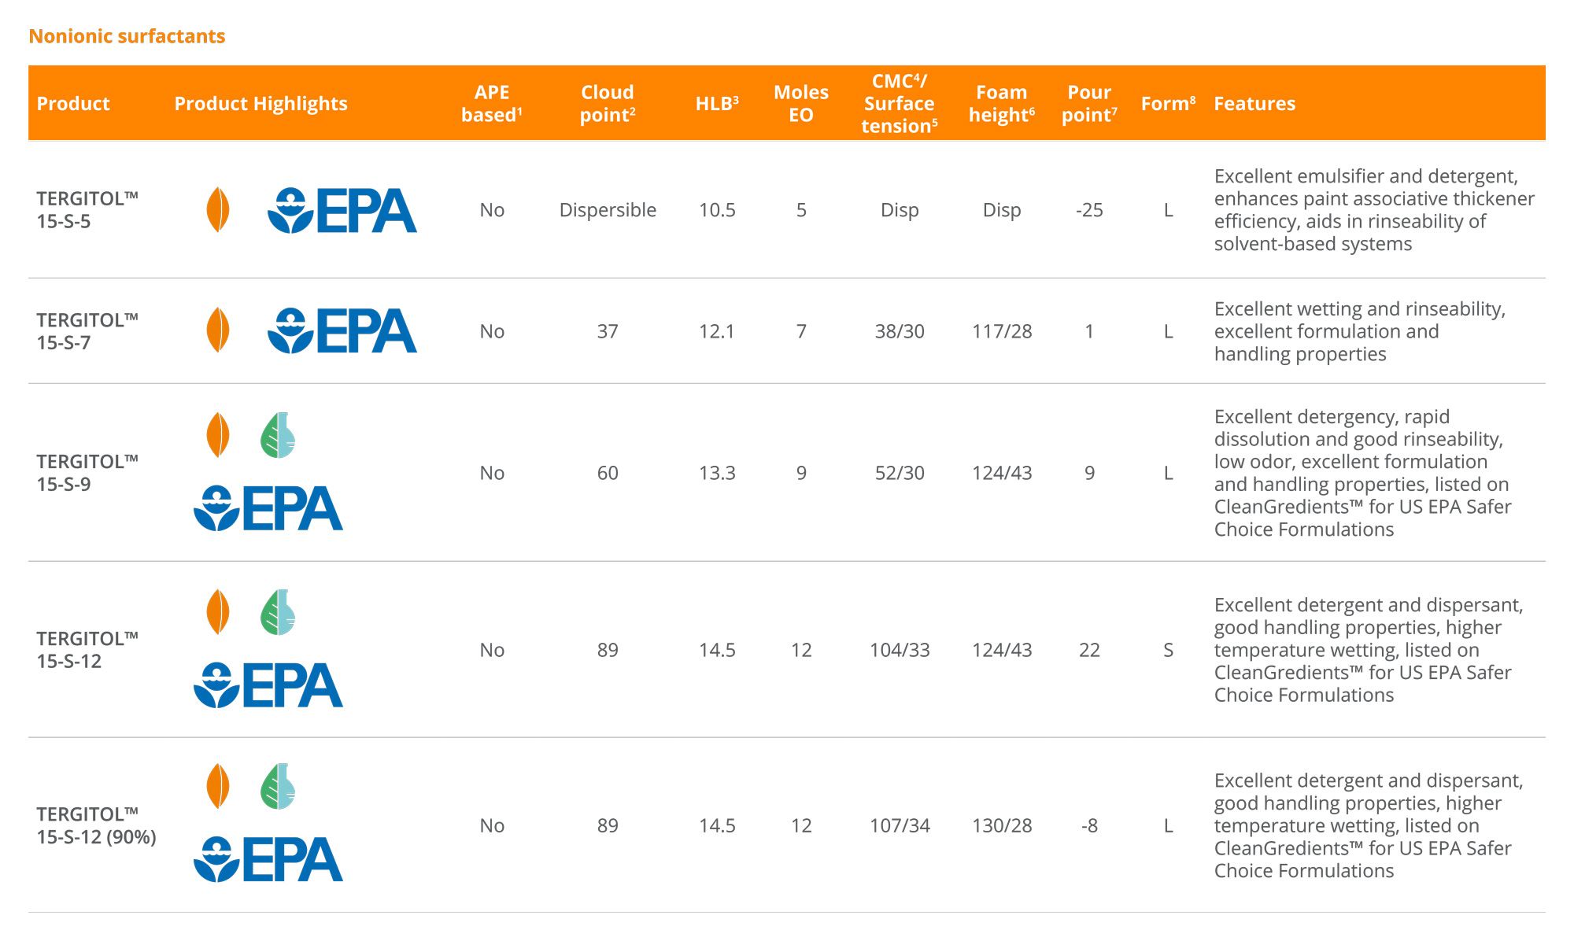Click the HLB column header
1574x941 pixels.
[717, 104]
